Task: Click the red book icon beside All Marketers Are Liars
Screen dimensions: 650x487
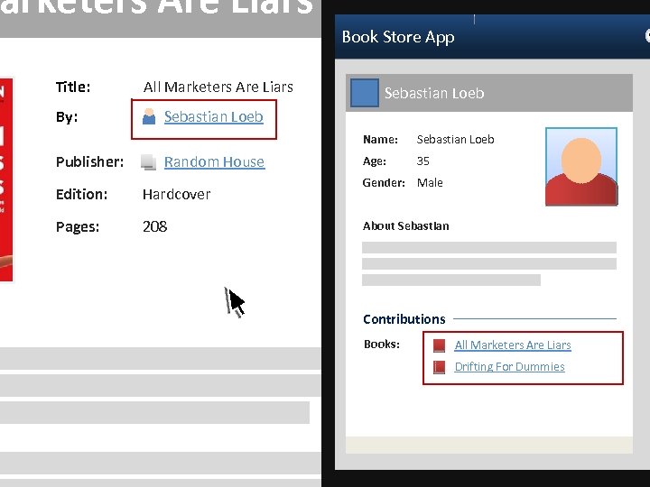Action: coord(439,345)
